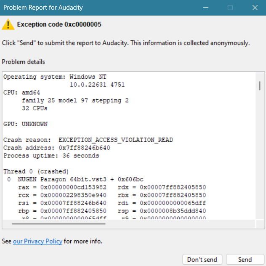The width and height of the screenshot is (266, 266).
Task: Minimize the Problem Report window
Action: (206, 8)
